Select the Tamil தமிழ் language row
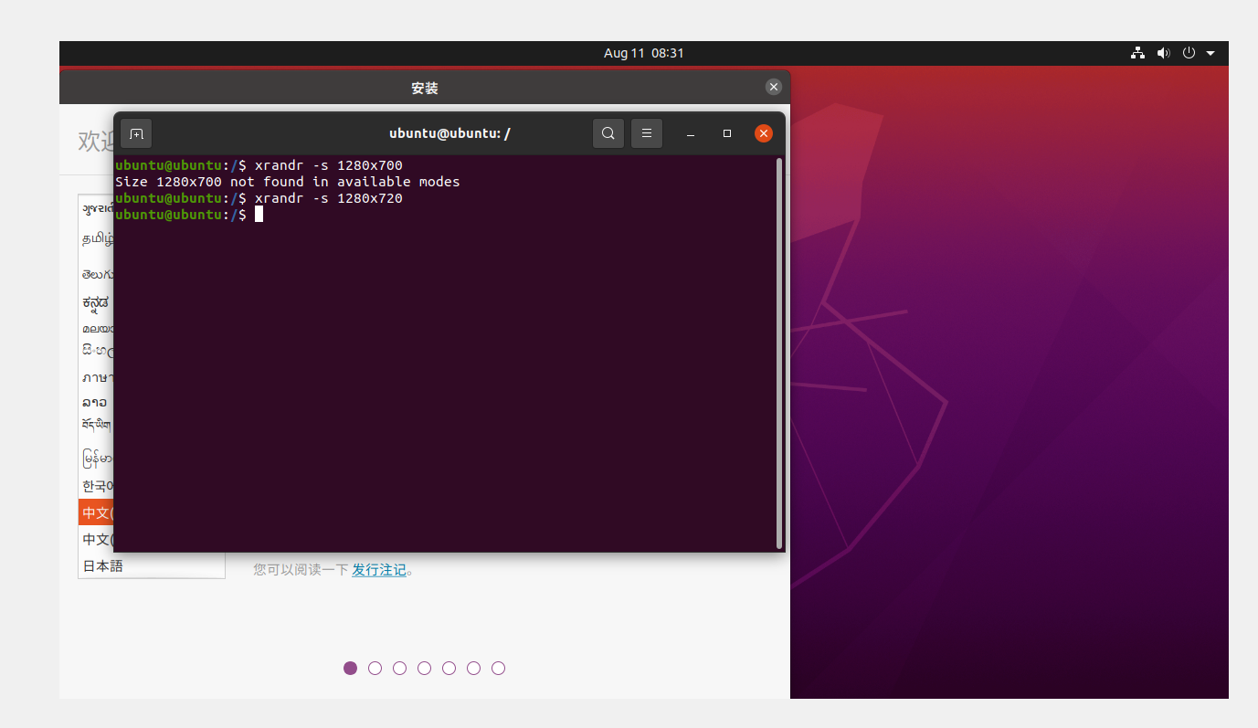 (96, 239)
